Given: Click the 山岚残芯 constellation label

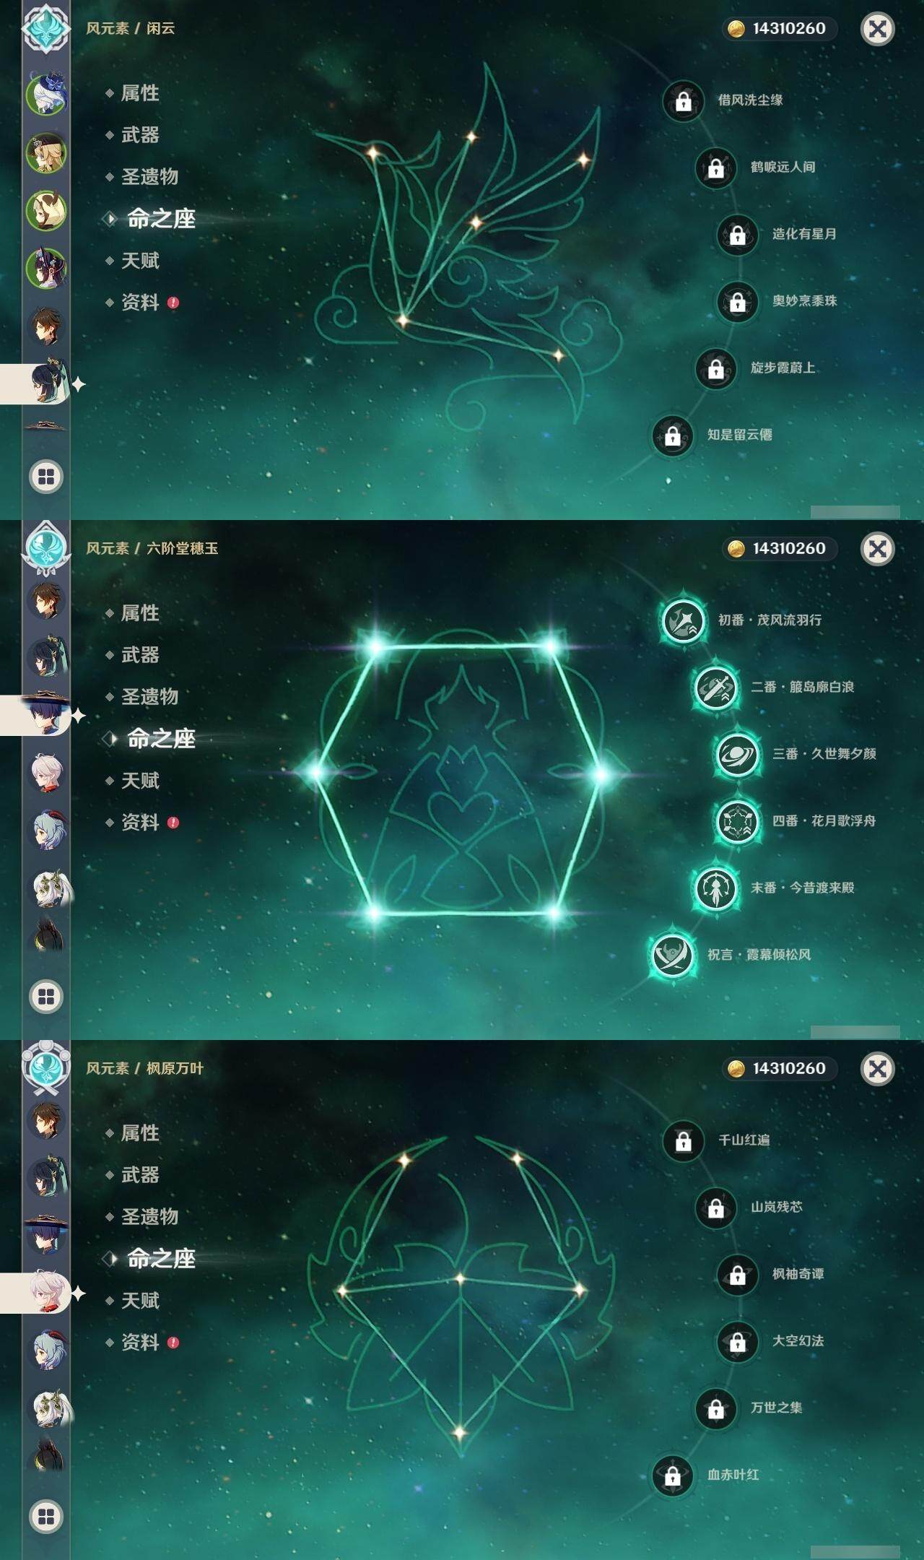Looking at the screenshot, I should click(x=777, y=1207).
